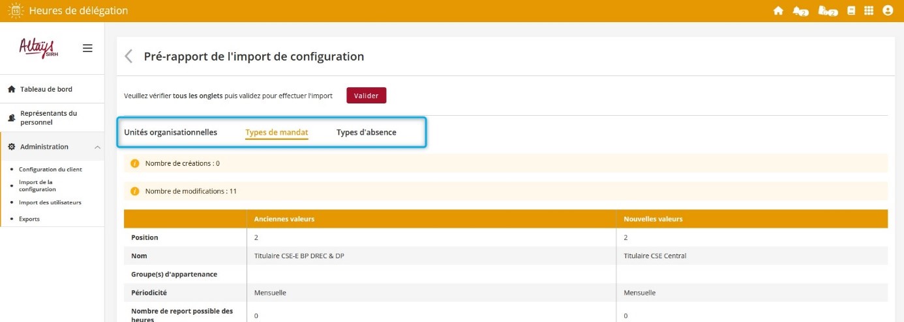Image resolution: width=904 pixels, height=322 pixels.
Task: Open pending documents icon with badge
Action: point(826,11)
